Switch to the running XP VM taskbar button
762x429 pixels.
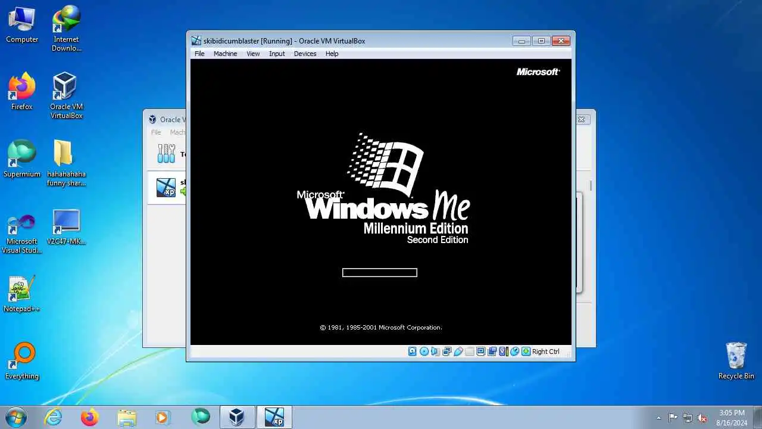click(x=274, y=417)
